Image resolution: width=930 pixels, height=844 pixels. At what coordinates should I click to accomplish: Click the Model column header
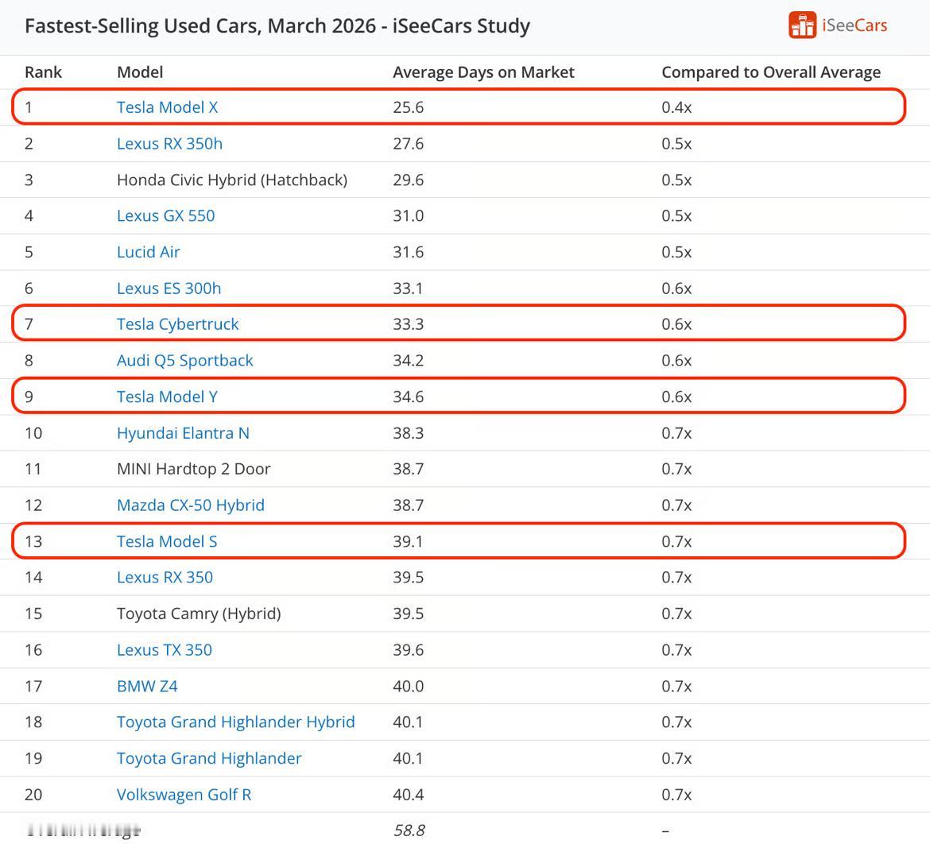(140, 72)
